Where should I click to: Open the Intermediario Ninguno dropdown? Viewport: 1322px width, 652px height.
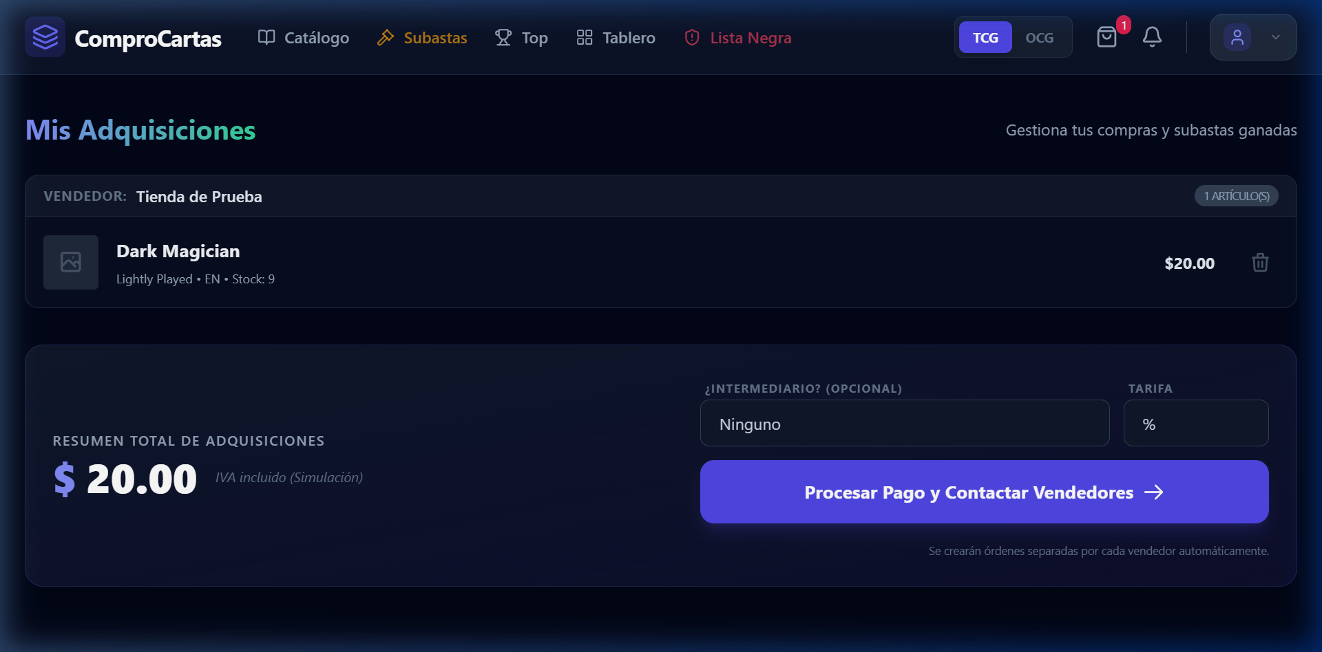pos(904,424)
